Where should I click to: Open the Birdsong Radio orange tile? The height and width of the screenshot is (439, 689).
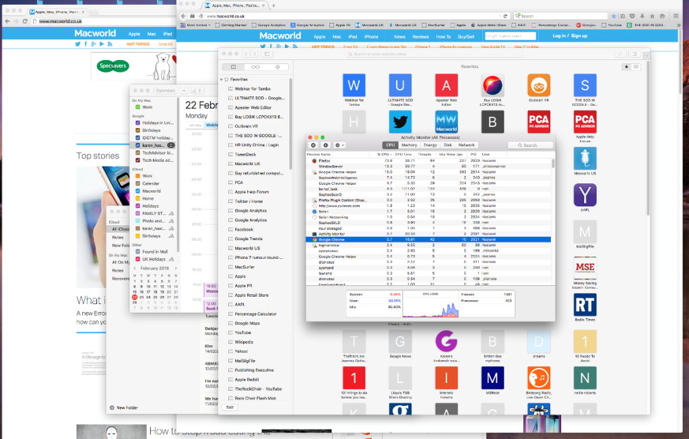click(x=539, y=378)
